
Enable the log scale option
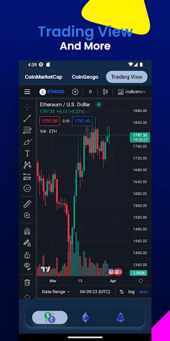tap(131, 292)
